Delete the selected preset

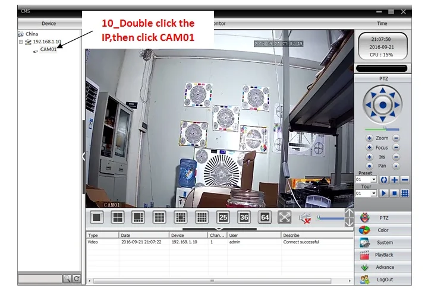click(405, 180)
